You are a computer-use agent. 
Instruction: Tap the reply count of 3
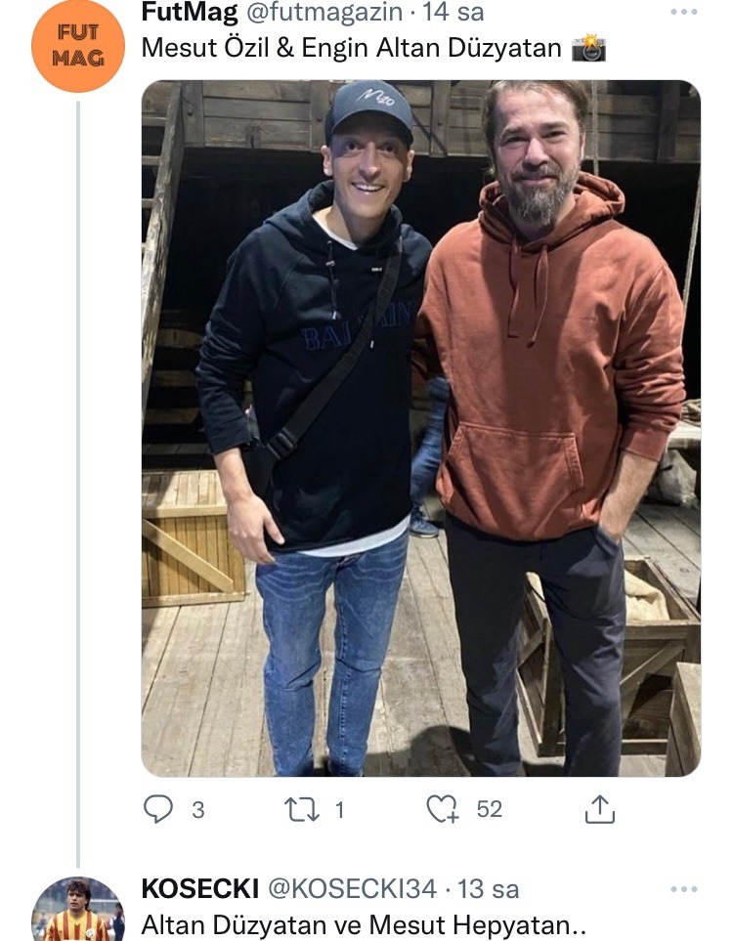pyautogui.click(x=198, y=808)
